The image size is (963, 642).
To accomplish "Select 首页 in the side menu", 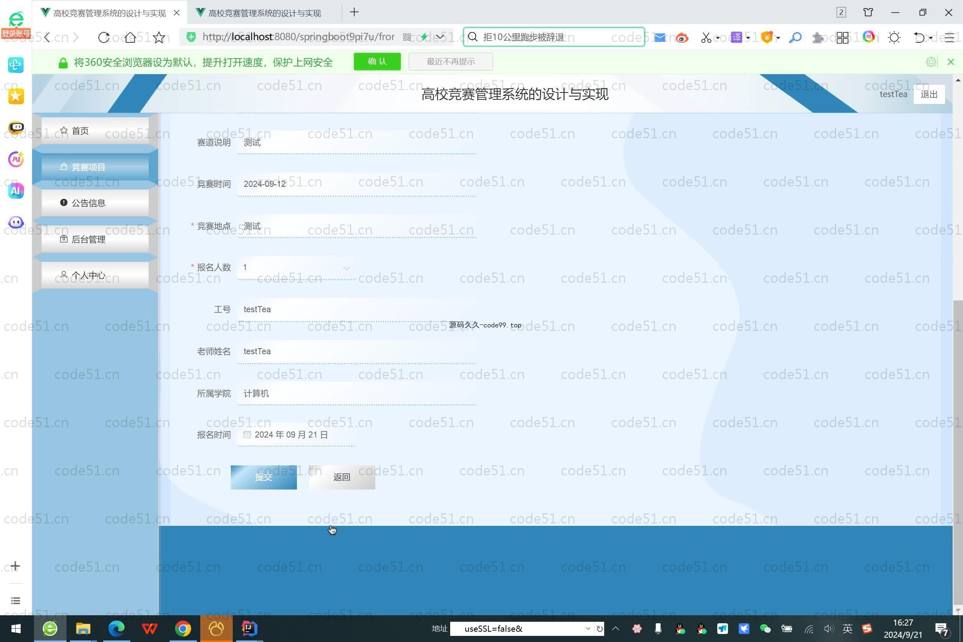I will point(95,131).
